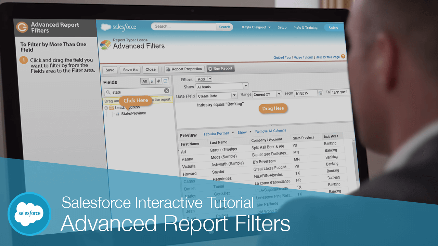Click the text-type icon beside State/Province

click(118, 113)
